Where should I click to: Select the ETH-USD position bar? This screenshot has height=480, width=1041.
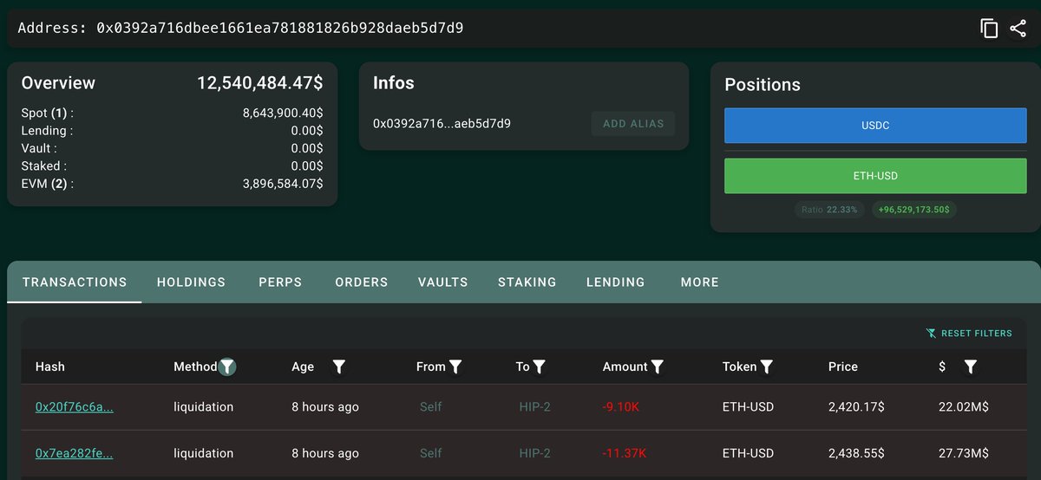[875, 176]
